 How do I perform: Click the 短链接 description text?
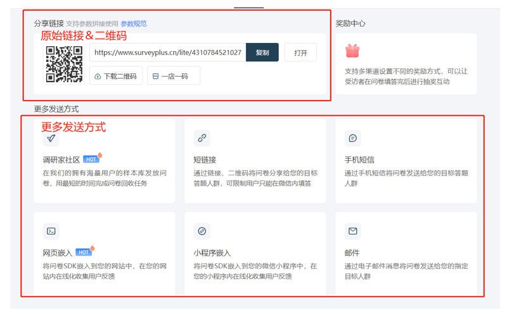coord(255,178)
